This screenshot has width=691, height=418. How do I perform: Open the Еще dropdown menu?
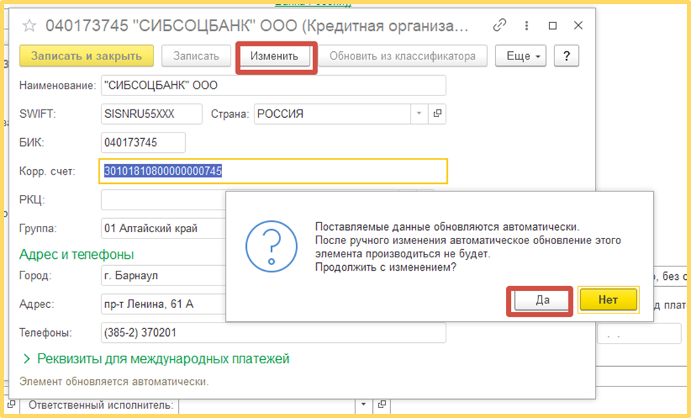pyautogui.click(x=521, y=56)
